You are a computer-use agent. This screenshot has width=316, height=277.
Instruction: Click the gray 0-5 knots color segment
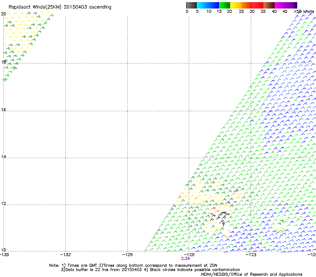pos(191,5)
